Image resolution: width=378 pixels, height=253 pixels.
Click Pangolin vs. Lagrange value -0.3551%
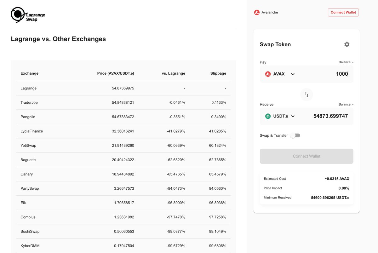click(x=177, y=117)
